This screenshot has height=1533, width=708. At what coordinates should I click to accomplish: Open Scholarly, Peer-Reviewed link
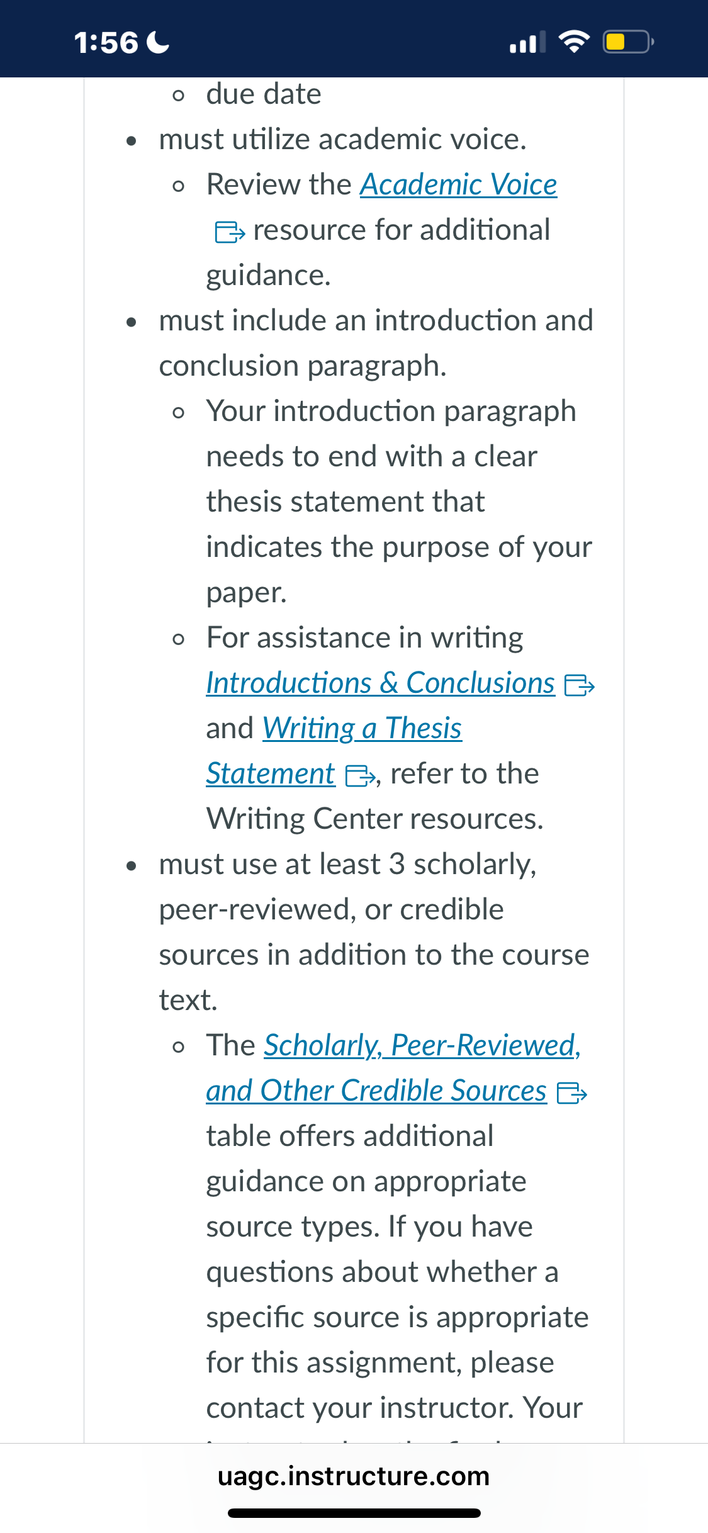422,1046
